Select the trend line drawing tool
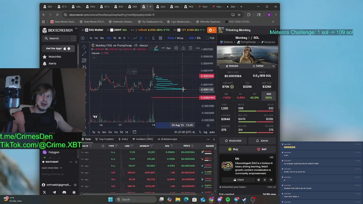This screenshot has height=204, width=363. (84, 53)
